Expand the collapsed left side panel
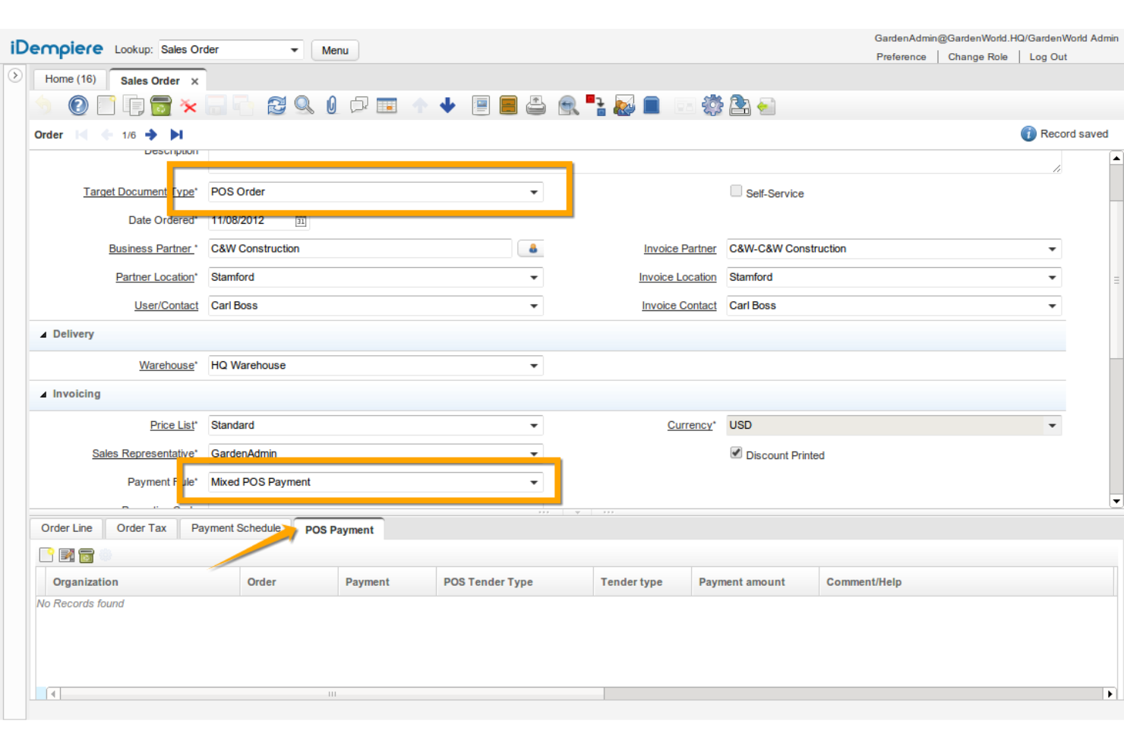 (x=15, y=75)
